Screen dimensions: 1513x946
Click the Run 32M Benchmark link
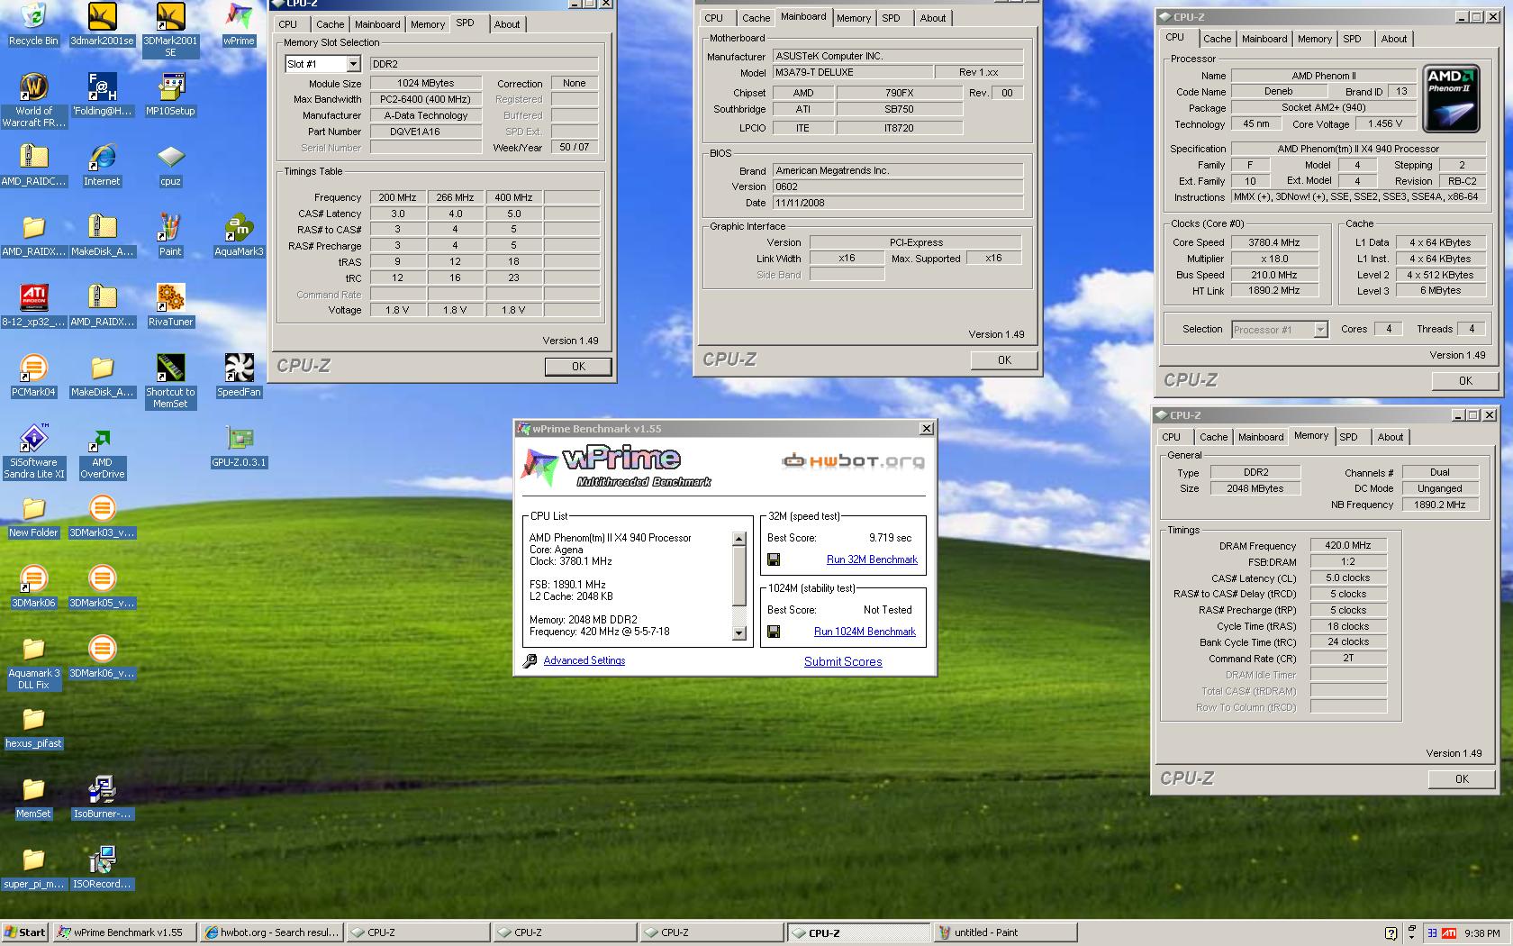[872, 559]
